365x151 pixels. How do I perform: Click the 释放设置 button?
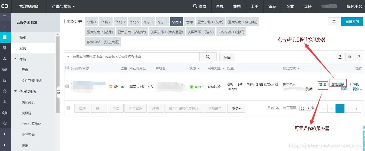click(215, 108)
